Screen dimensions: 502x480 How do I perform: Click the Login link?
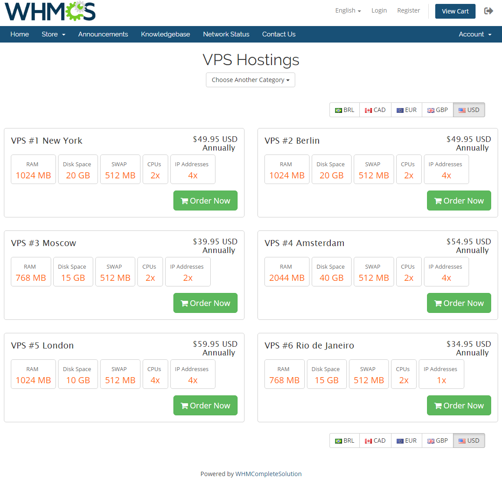click(379, 10)
